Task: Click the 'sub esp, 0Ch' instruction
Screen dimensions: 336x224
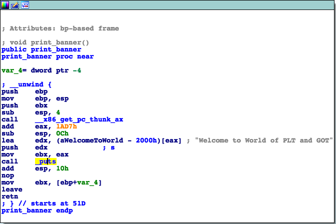Action: [35, 133]
